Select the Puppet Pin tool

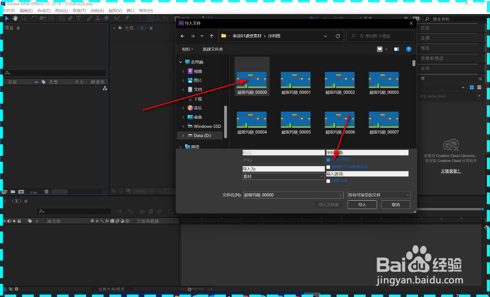click(x=127, y=18)
